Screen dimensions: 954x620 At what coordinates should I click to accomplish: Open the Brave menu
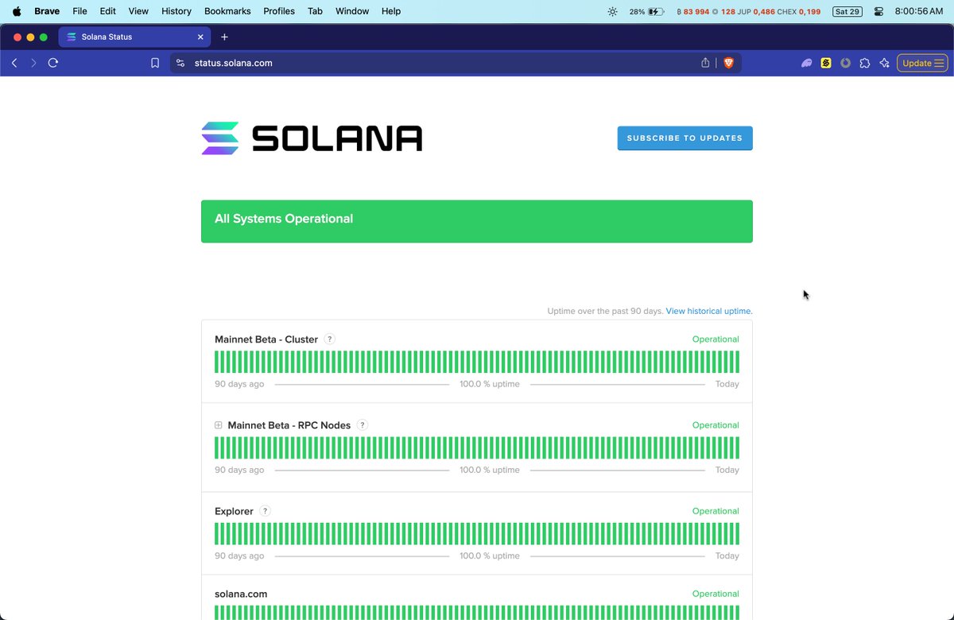47,11
